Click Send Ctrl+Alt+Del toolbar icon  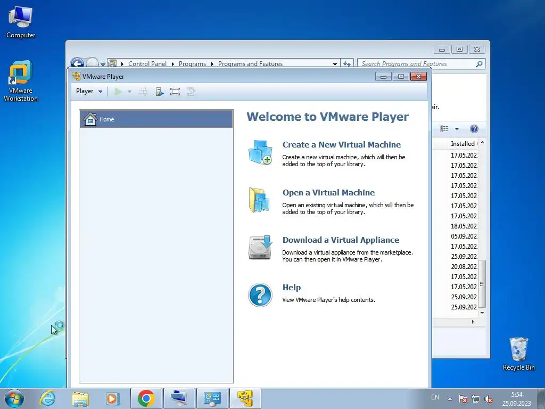143,92
